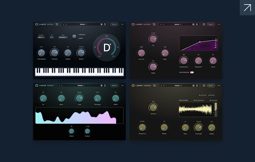255x162 pixels.
Task: Save the preset in VoxDeEss's header
Action: coord(193,86)
